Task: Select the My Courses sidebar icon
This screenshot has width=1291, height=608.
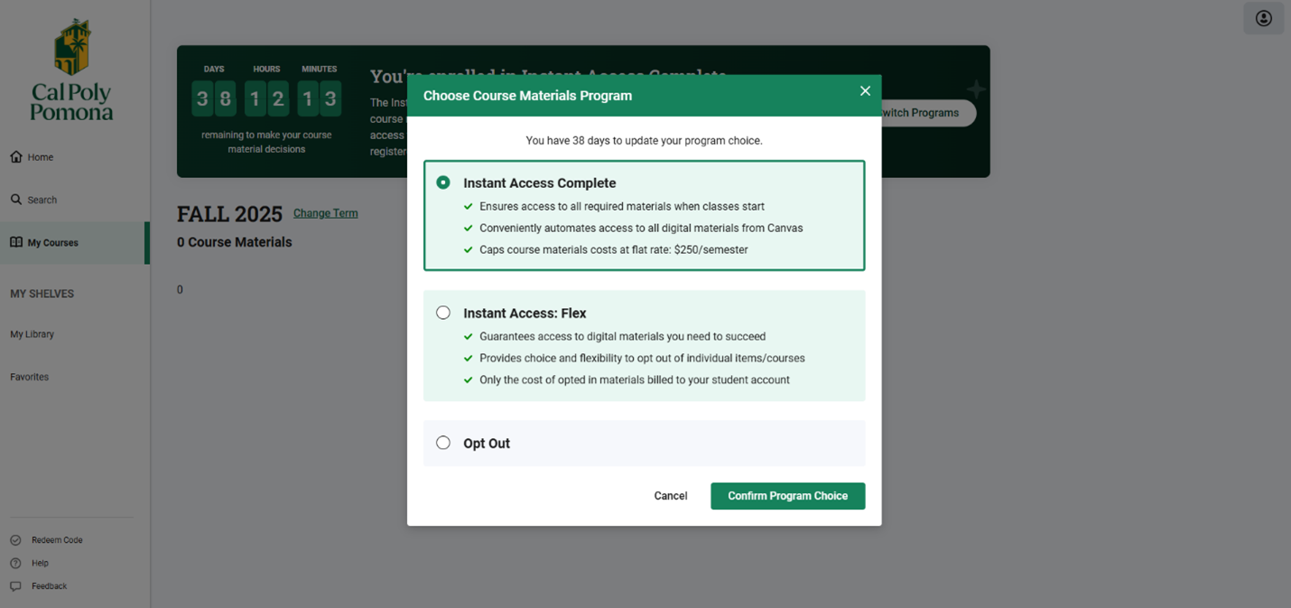Action: pos(16,242)
